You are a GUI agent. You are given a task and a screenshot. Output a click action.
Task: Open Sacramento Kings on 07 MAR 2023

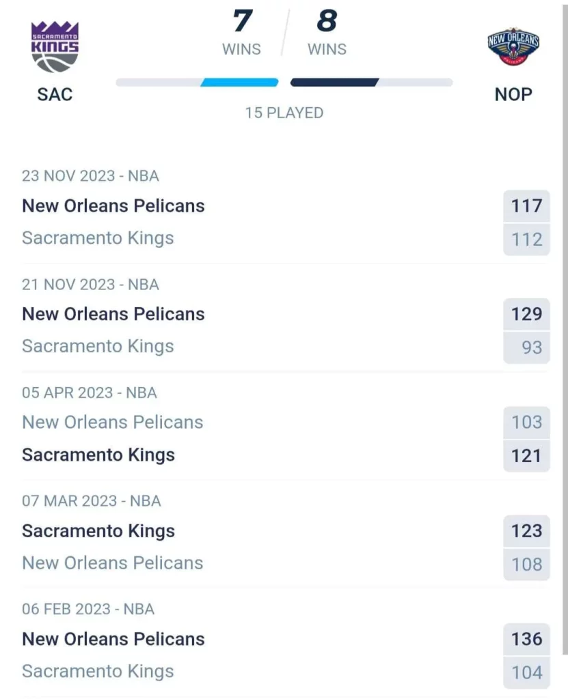coord(98,531)
